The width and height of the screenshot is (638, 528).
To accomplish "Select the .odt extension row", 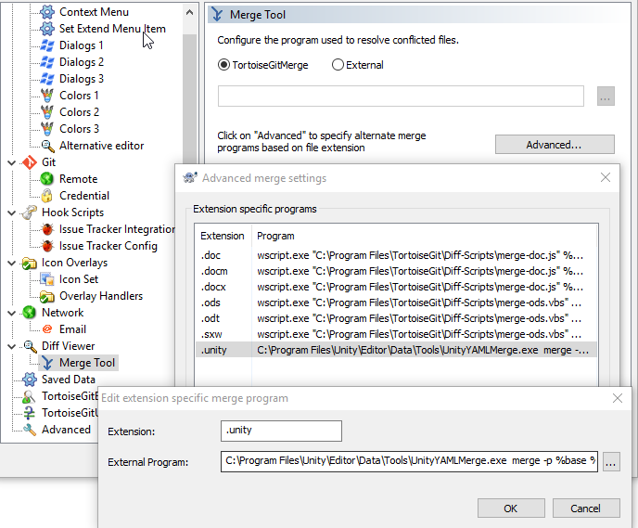I will point(396,318).
